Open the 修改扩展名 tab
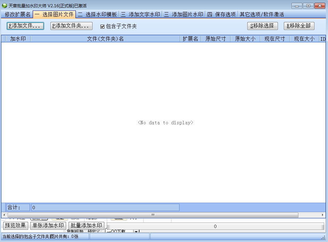This screenshot has height=242, width=328. (x=17, y=14)
